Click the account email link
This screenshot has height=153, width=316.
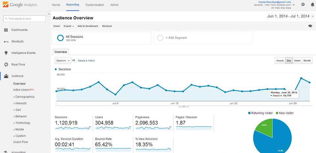275,2
